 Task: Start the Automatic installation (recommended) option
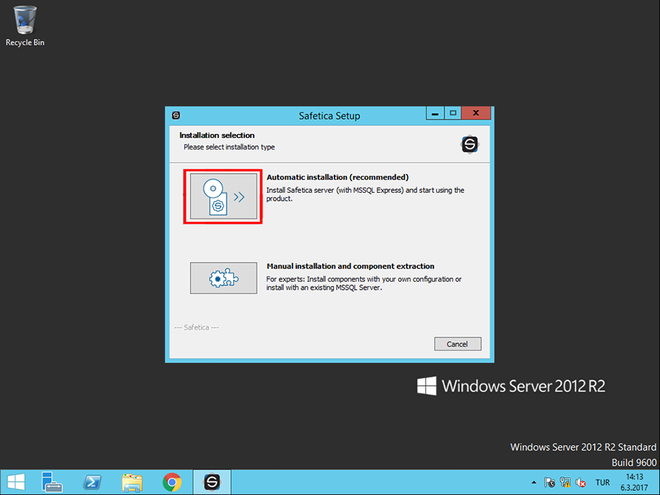224,197
